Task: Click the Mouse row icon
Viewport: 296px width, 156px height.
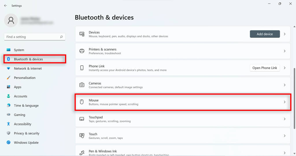Action: [x=82, y=102]
